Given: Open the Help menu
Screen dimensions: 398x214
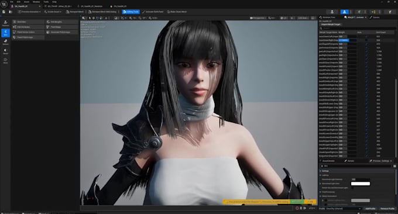Looking at the screenshot, I should pos(54,2).
